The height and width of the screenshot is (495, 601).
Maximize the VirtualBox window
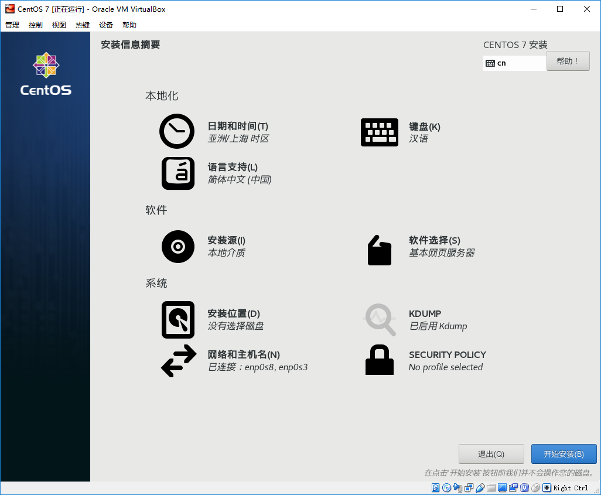pos(560,9)
